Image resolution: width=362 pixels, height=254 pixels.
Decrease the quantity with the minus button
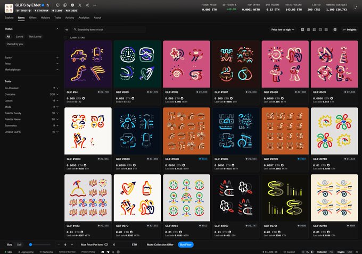59,244
